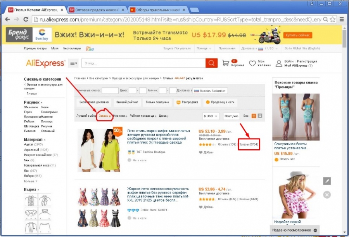
Task: Sort by Цена
Action: 163,116
